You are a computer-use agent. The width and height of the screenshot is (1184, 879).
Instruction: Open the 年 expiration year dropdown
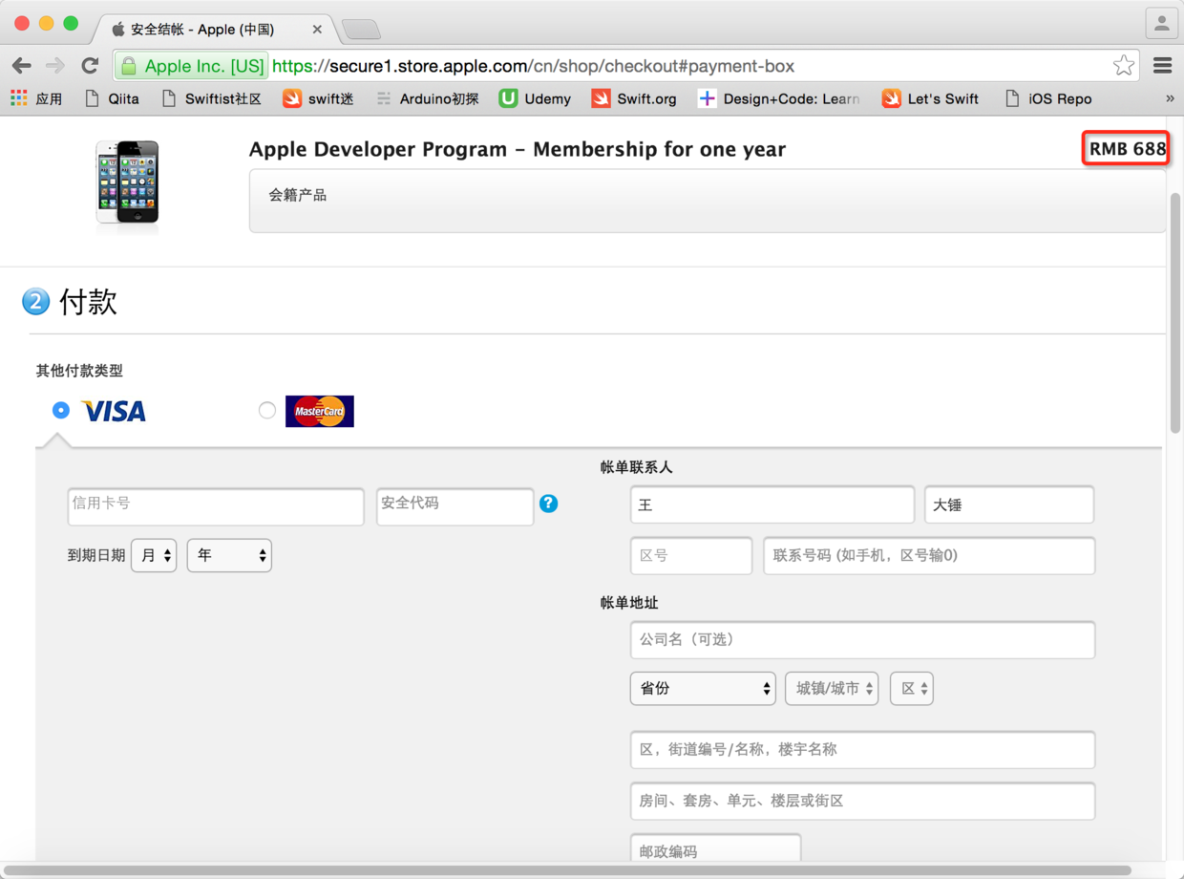pos(229,555)
